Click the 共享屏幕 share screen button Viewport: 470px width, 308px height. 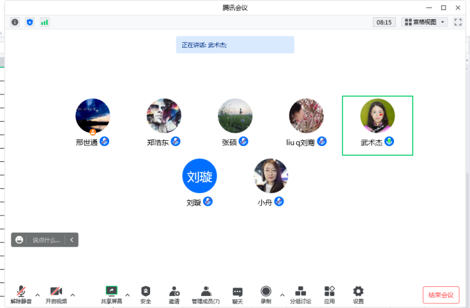coord(111,295)
